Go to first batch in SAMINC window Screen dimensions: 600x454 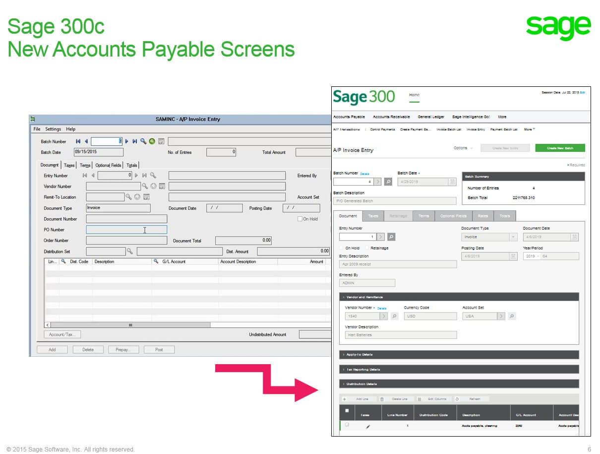point(78,141)
